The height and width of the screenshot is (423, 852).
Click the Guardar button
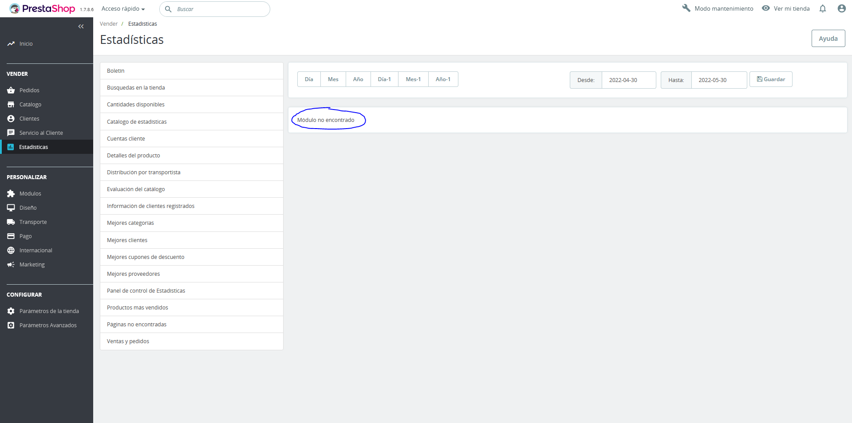click(771, 79)
